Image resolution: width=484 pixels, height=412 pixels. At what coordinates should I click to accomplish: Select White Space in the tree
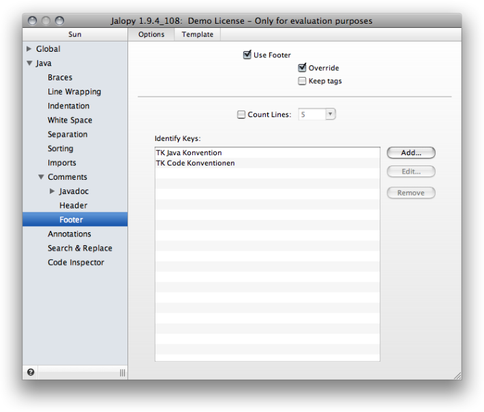pos(70,121)
